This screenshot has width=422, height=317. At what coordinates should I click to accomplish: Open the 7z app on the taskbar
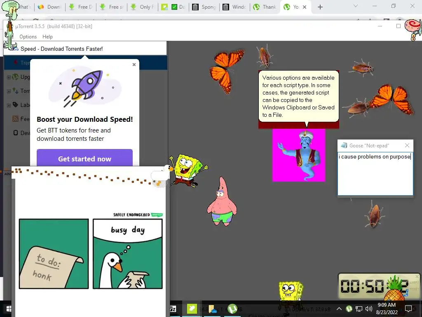click(x=173, y=309)
